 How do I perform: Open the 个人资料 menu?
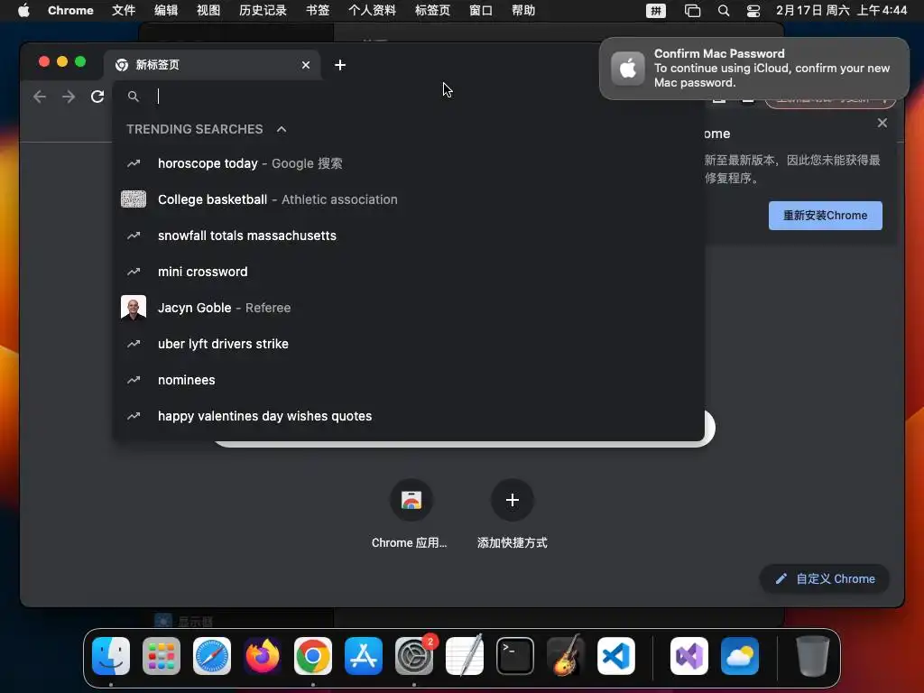(372, 10)
